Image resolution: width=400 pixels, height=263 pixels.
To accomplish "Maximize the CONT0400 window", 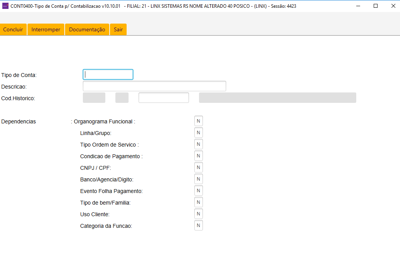I will 376,6.
